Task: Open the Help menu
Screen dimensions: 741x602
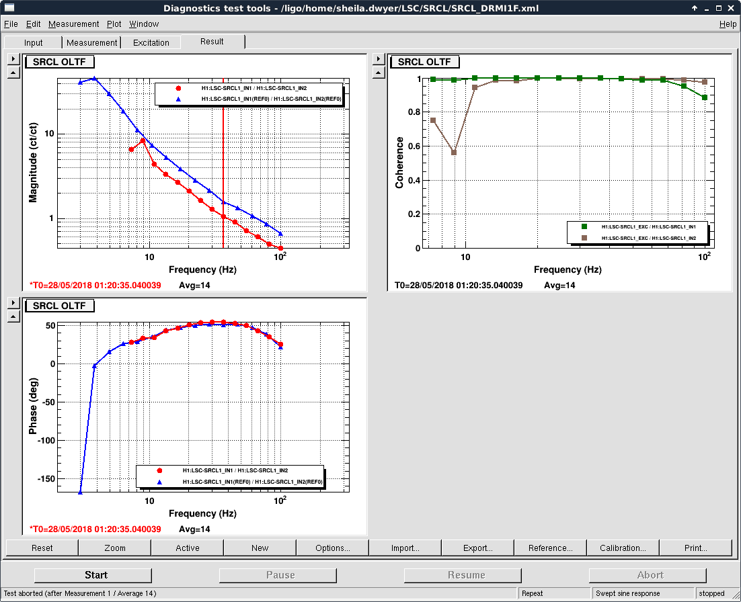Action: pos(728,24)
